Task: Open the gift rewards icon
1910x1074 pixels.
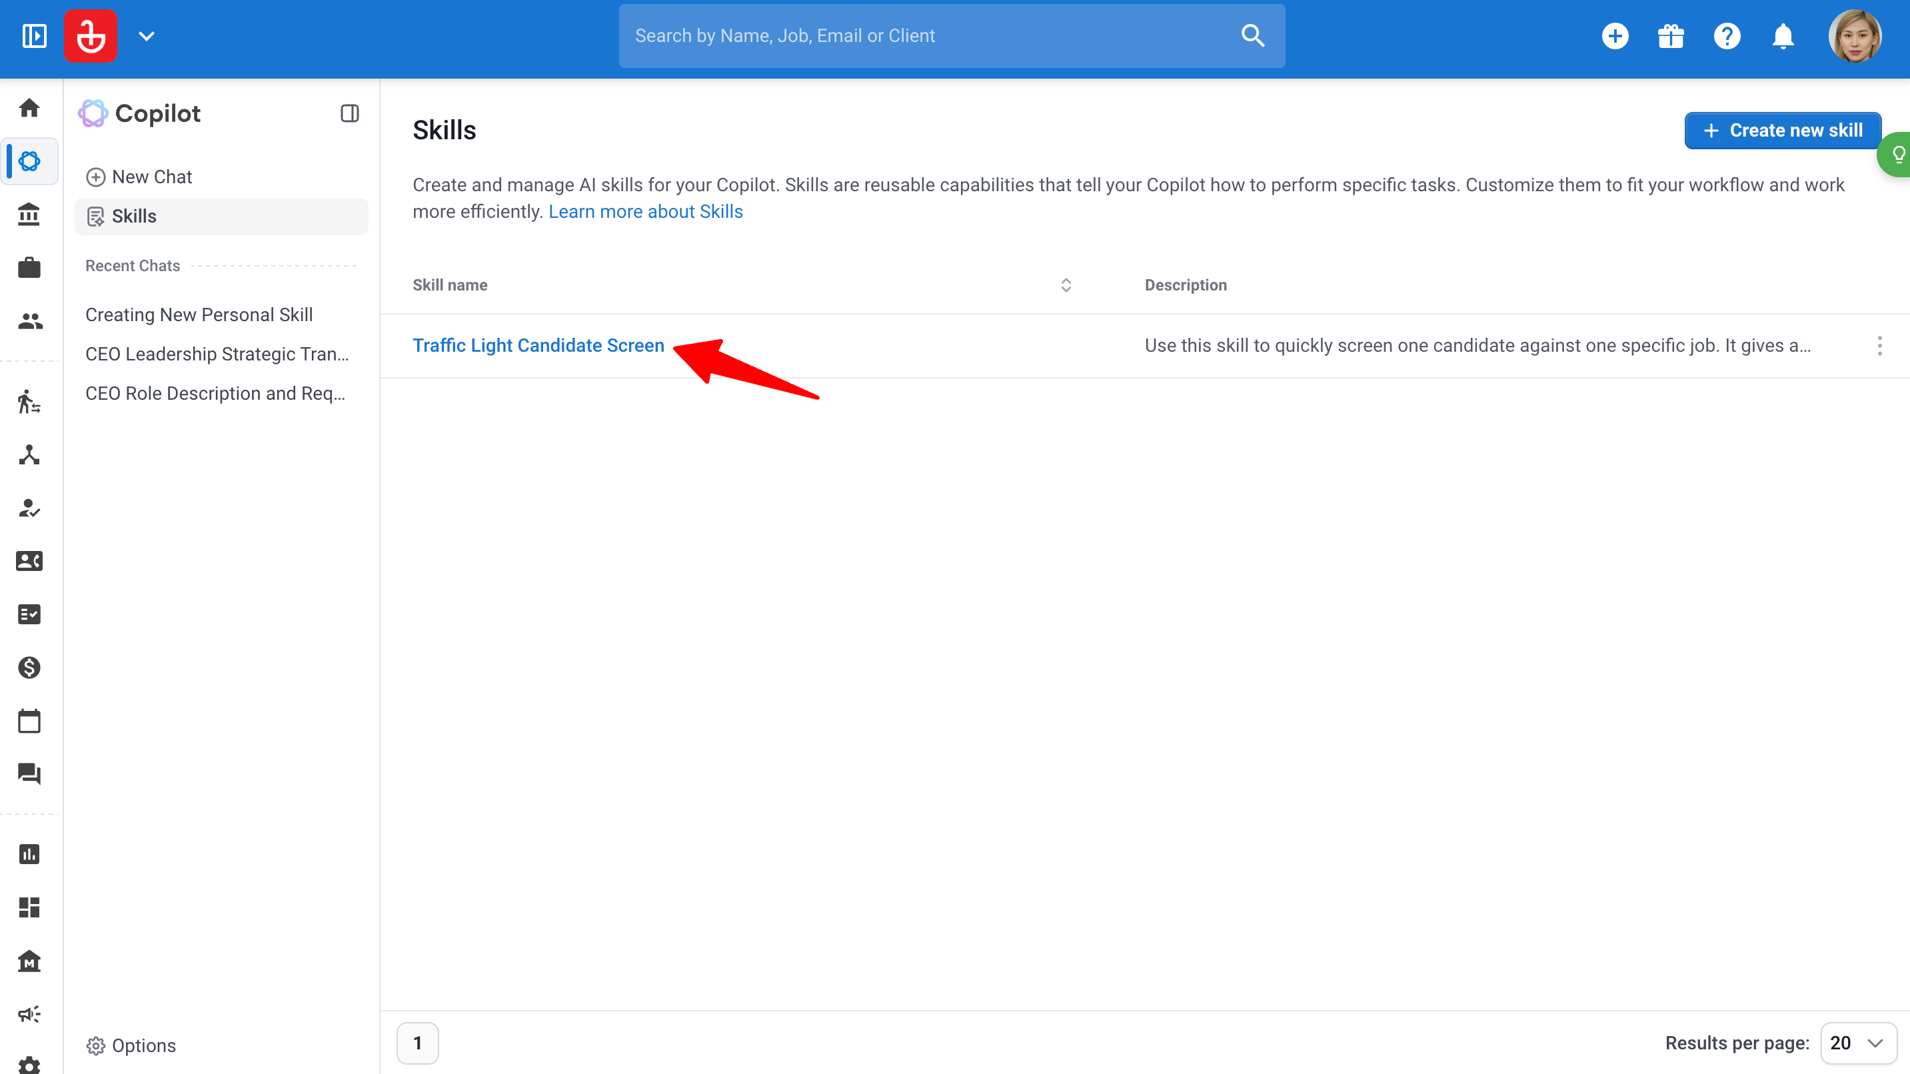Action: [x=1671, y=35]
